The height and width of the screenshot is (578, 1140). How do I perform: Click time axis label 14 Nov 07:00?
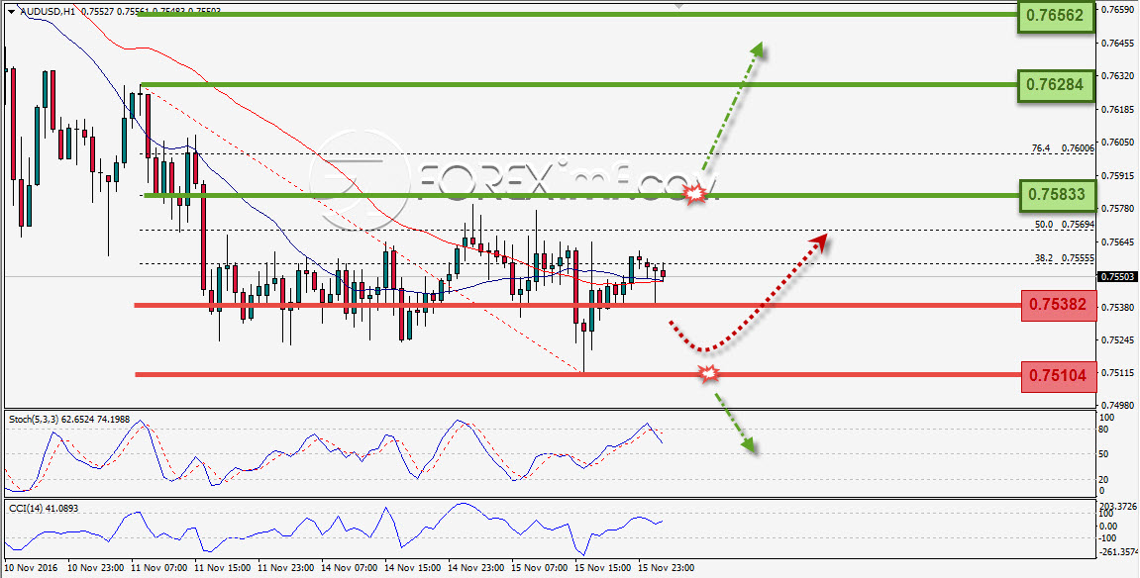click(350, 568)
